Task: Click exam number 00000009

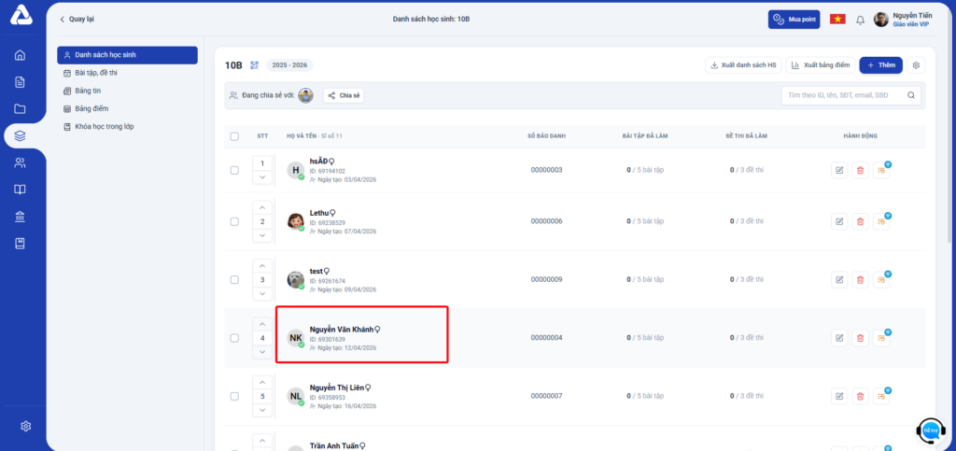Action: [x=546, y=280]
